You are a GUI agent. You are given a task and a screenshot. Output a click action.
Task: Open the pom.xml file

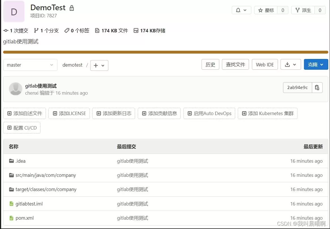pyautogui.click(x=25, y=218)
